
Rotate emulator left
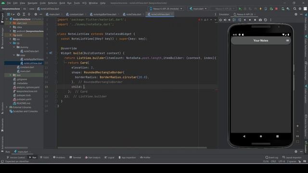(234, 20)
